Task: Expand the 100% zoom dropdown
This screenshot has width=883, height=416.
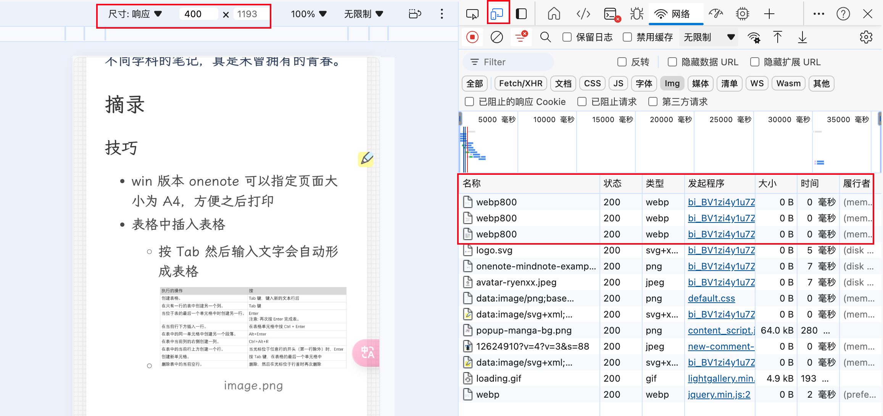Action: click(308, 14)
